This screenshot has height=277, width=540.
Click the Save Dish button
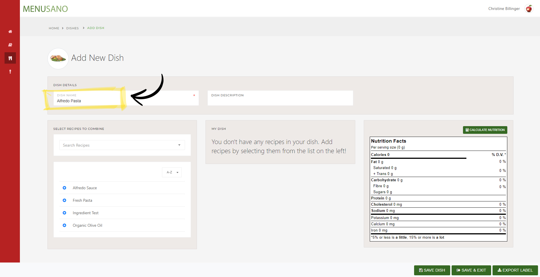point(432,270)
